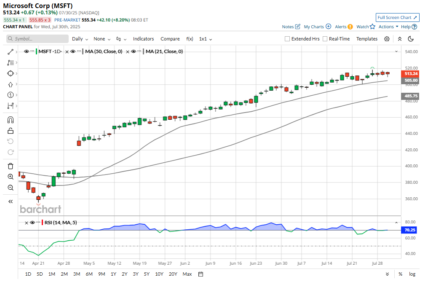Viewport: 428px width, 282px height.
Task: Select the measure range tool
Action: (x=11, y=106)
